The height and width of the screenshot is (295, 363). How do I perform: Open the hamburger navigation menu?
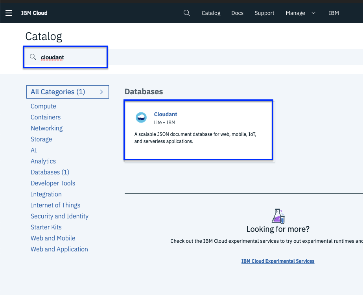(x=9, y=13)
